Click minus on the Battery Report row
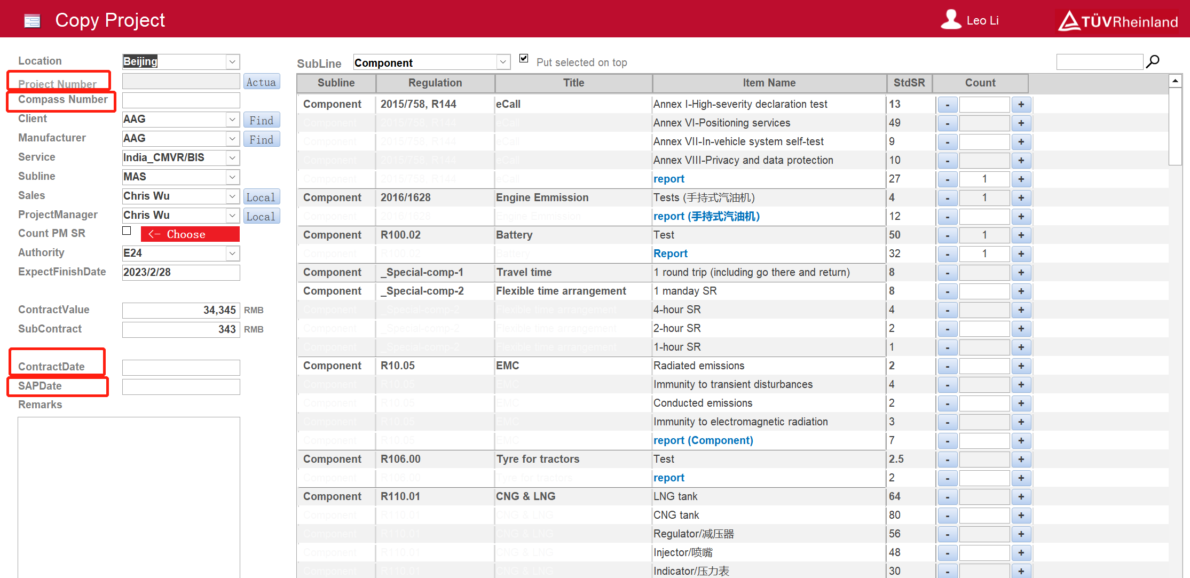The height and width of the screenshot is (578, 1190). (x=948, y=254)
